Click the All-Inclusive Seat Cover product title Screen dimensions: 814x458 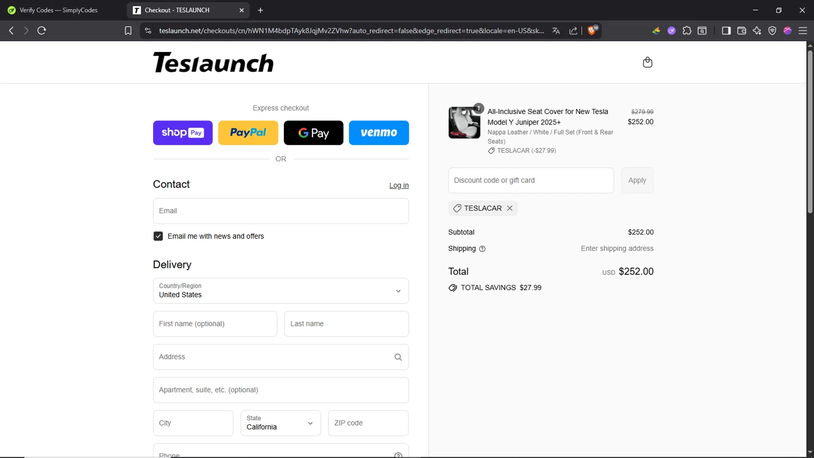coord(548,117)
